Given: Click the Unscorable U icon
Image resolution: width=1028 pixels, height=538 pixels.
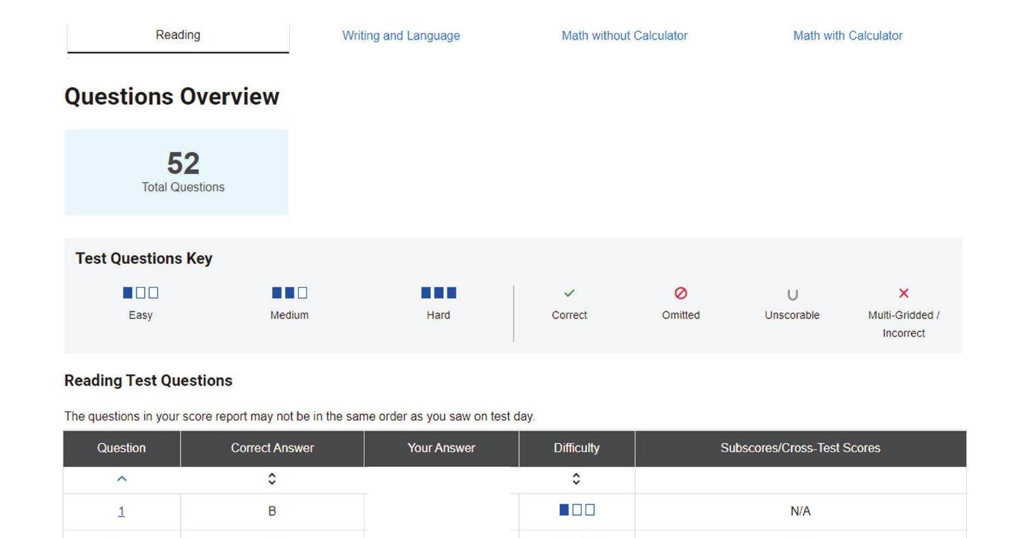Looking at the screenshot, I should point(792,295).
